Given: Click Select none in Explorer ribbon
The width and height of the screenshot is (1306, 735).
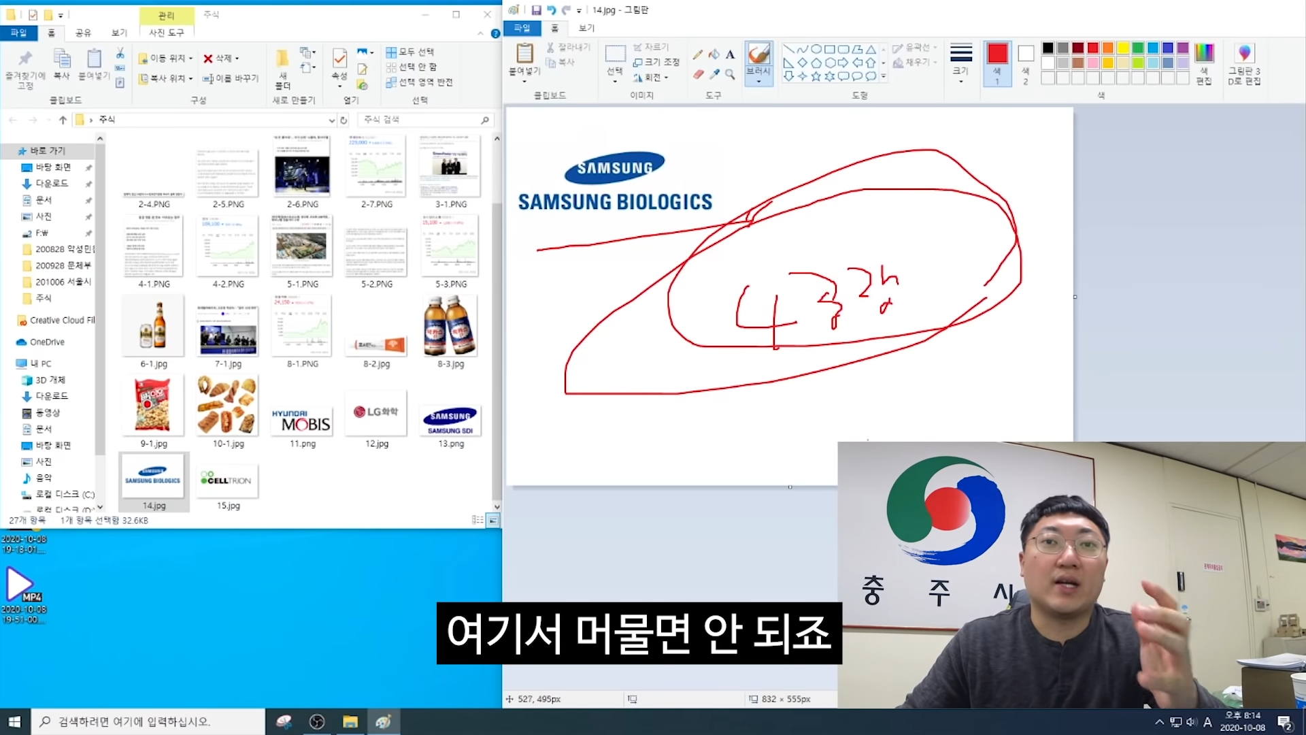Looking at the screenshot, I should coord(412,67).
